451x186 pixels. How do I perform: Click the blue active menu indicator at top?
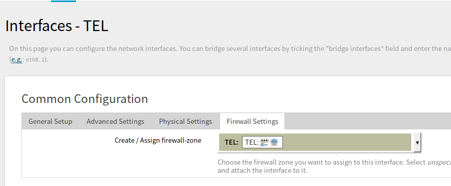[64, 1]
